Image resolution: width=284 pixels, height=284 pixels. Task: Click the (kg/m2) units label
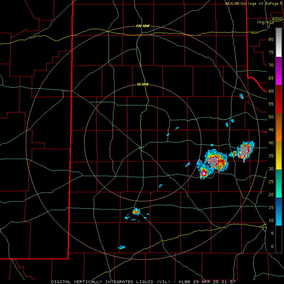point(265,22)
